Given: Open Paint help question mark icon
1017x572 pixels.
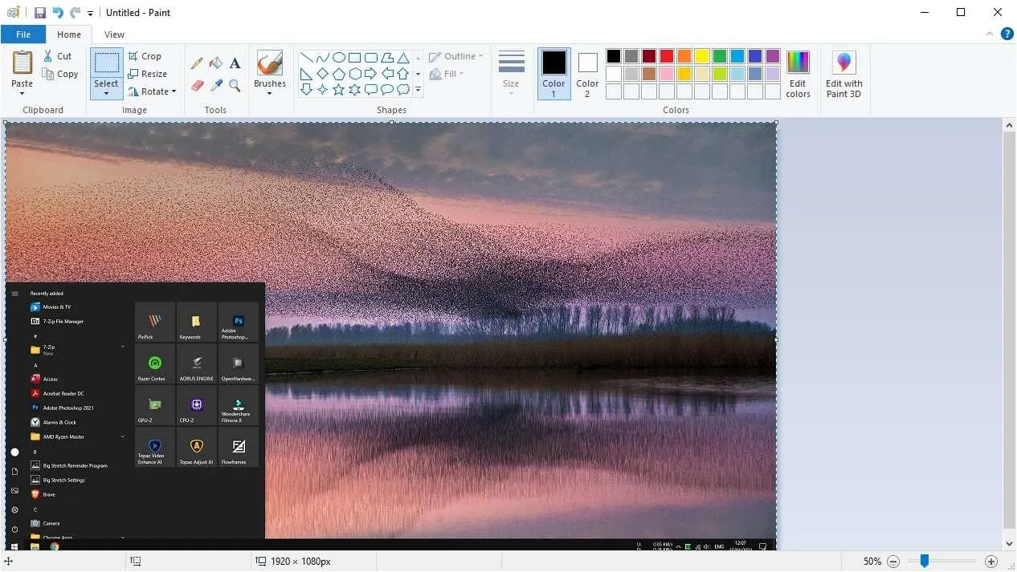Looking at the screenshot, I should point(1007,34).
